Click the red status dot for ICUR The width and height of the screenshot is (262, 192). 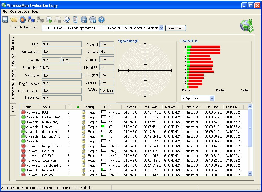23,112
